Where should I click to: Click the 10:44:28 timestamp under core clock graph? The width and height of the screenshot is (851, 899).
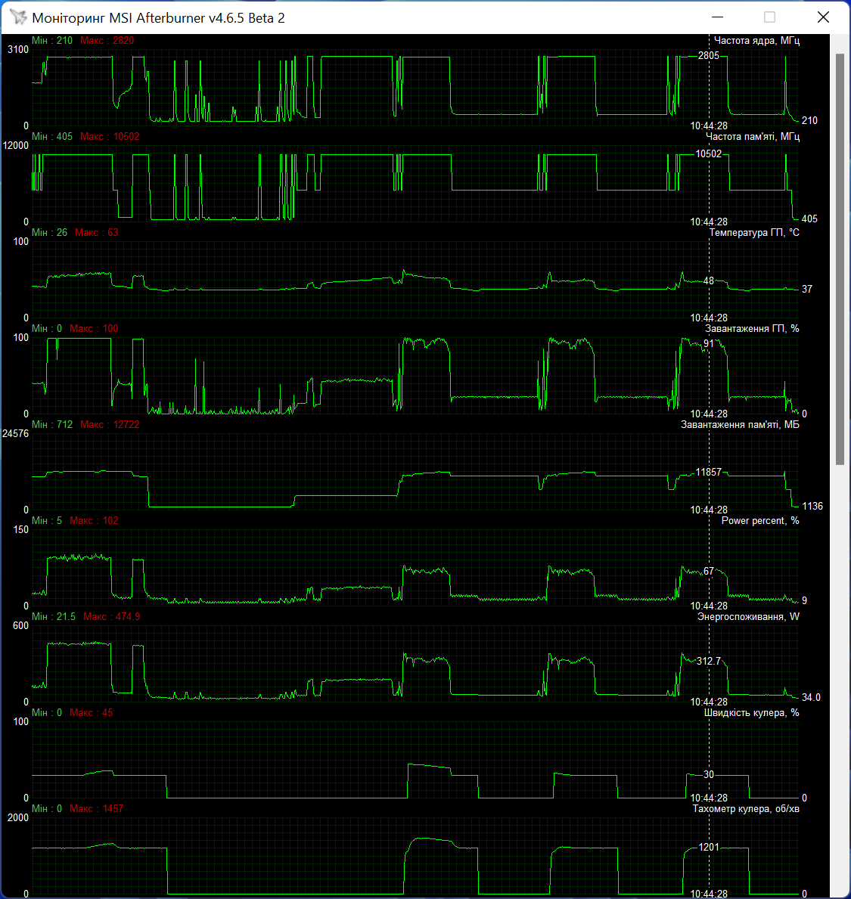click(x=709, y=126)
